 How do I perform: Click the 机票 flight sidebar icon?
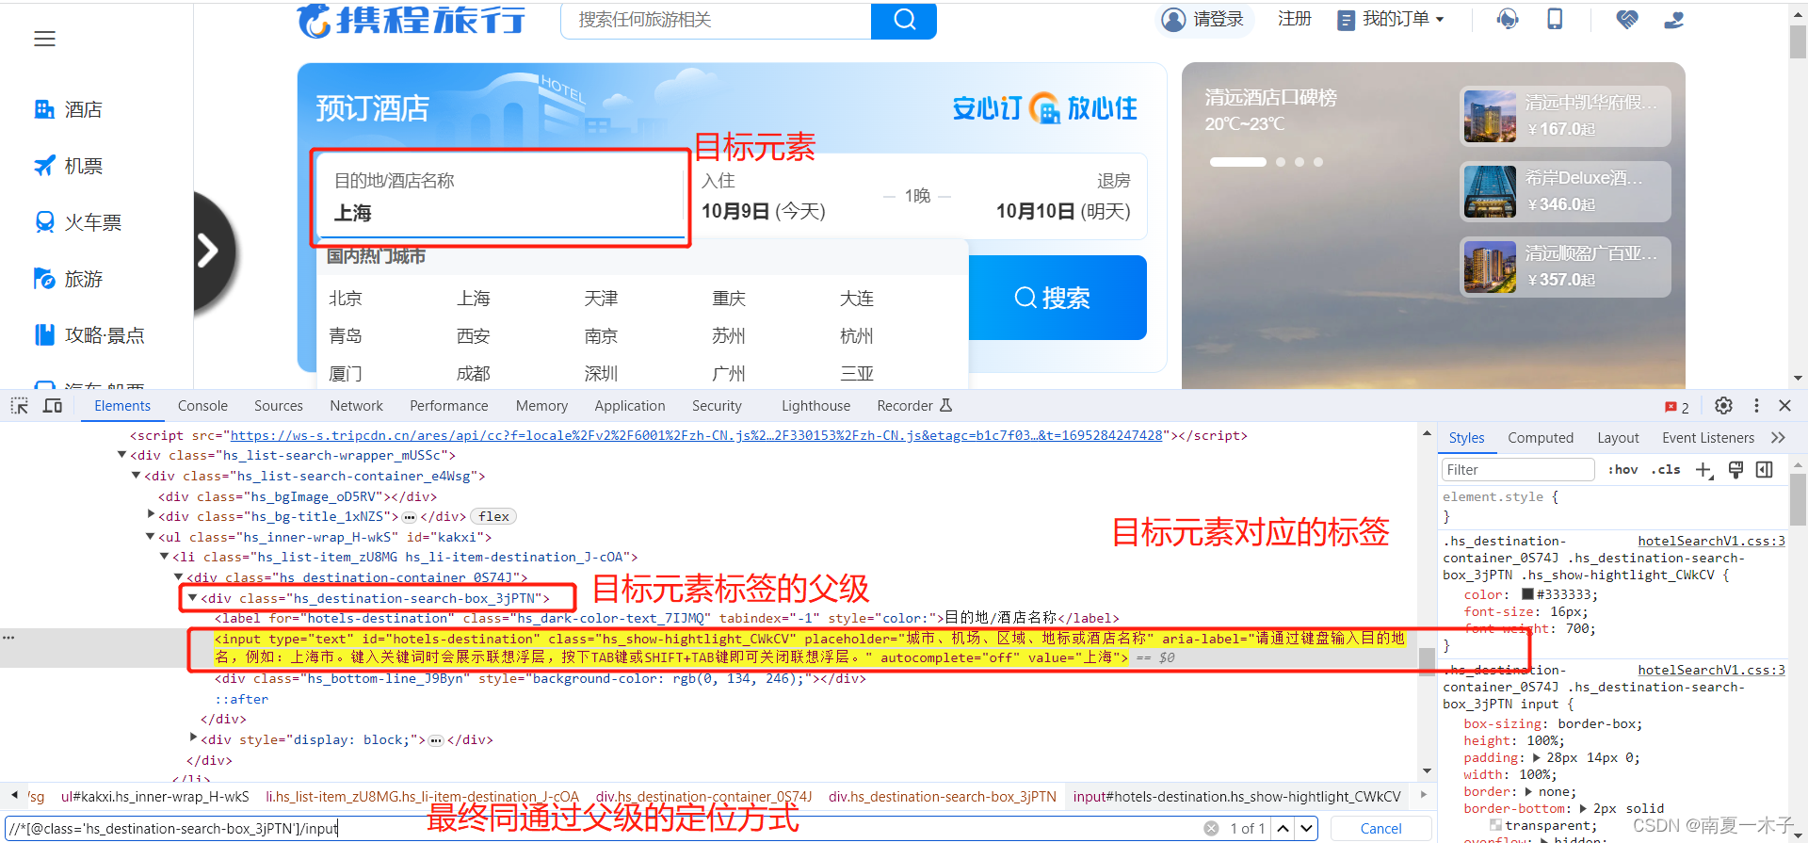click(44, 166)
